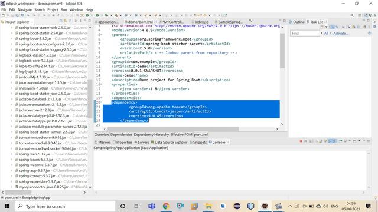Image resolution: width=378 pixels, height=212 pixels.
Task: Toggle Link with Editor in Project Explorer
Action: tap(66, 21)
